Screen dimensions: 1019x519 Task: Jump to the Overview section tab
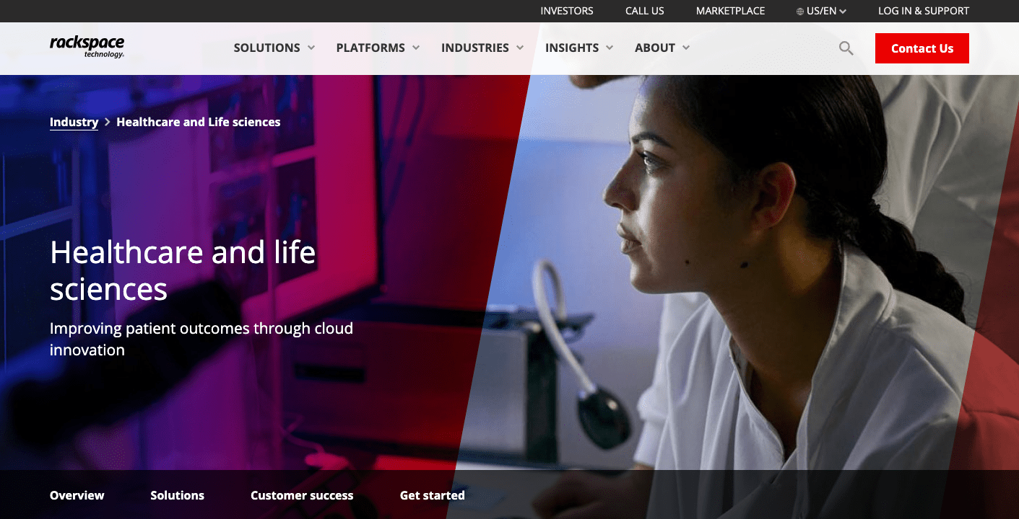(x=77, y=495)
